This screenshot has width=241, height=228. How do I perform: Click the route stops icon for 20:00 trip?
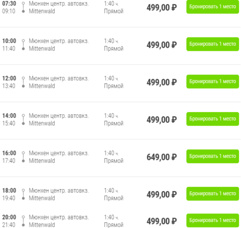click(23, 221)
